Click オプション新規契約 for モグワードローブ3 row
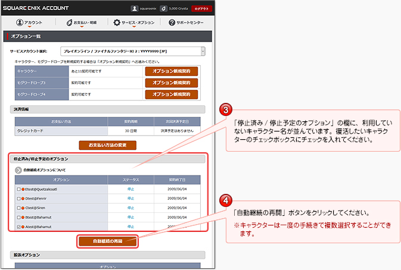The height and width of the screenshot is (270, 401). tap(172, 83)
